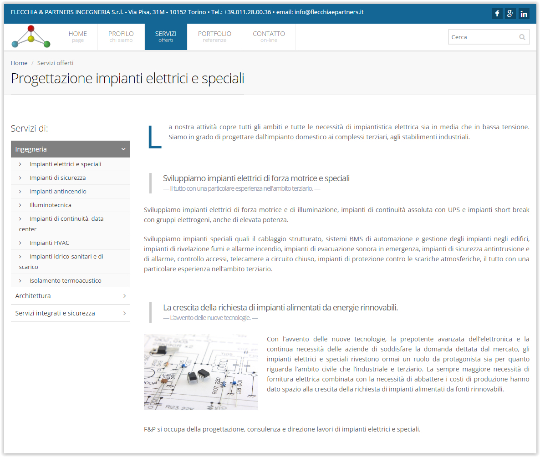Open Impianti di continuità, data center link
Image resolution: width=540 pixels, height=457 pixels.
coord(61,224)
